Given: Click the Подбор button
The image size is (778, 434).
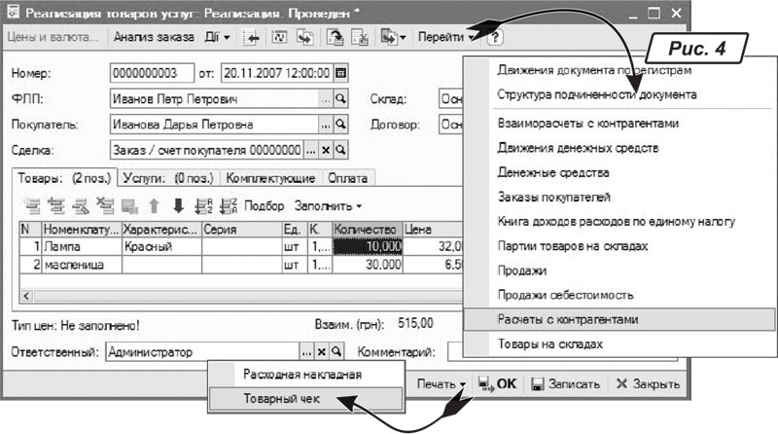Looking at the screenshot, I should click(x=265, y=206).
